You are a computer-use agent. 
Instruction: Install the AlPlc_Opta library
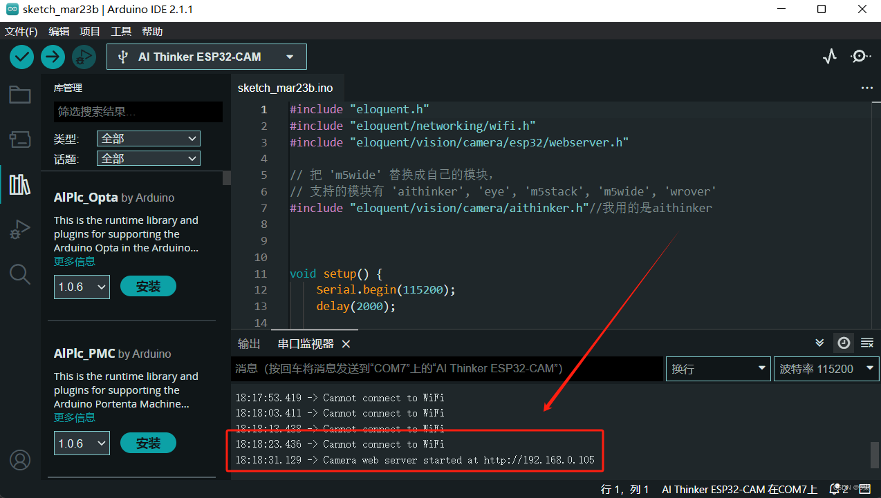(148, 287)
